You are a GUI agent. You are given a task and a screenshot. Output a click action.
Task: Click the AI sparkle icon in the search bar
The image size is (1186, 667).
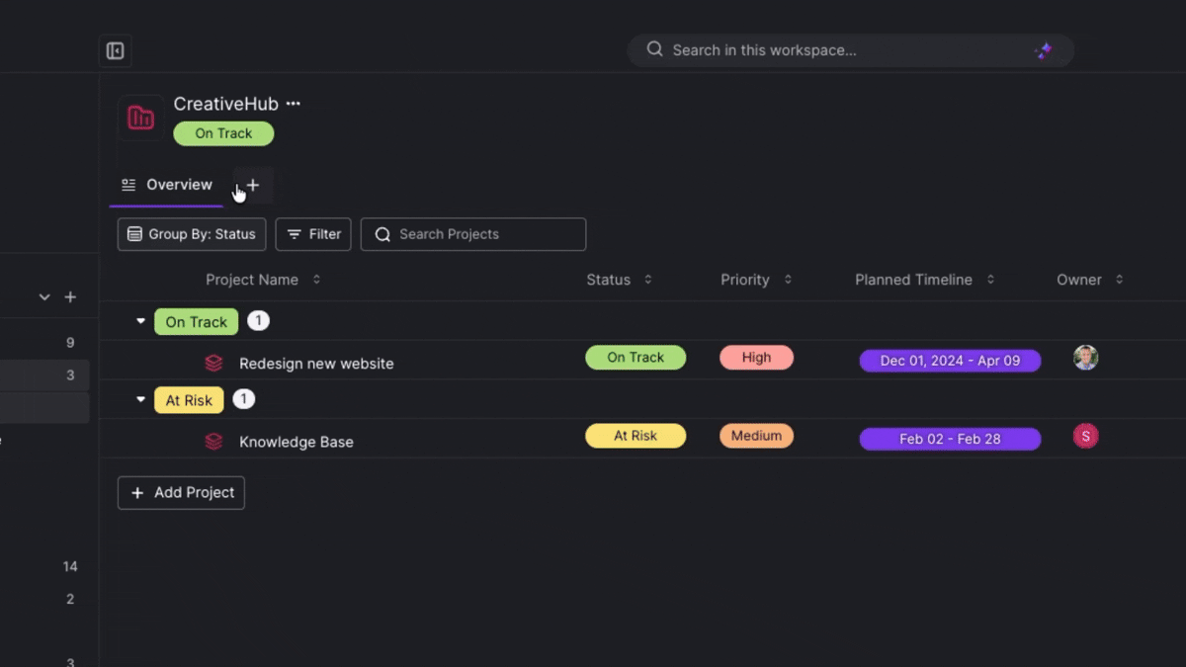click(x=1044, y=50)
